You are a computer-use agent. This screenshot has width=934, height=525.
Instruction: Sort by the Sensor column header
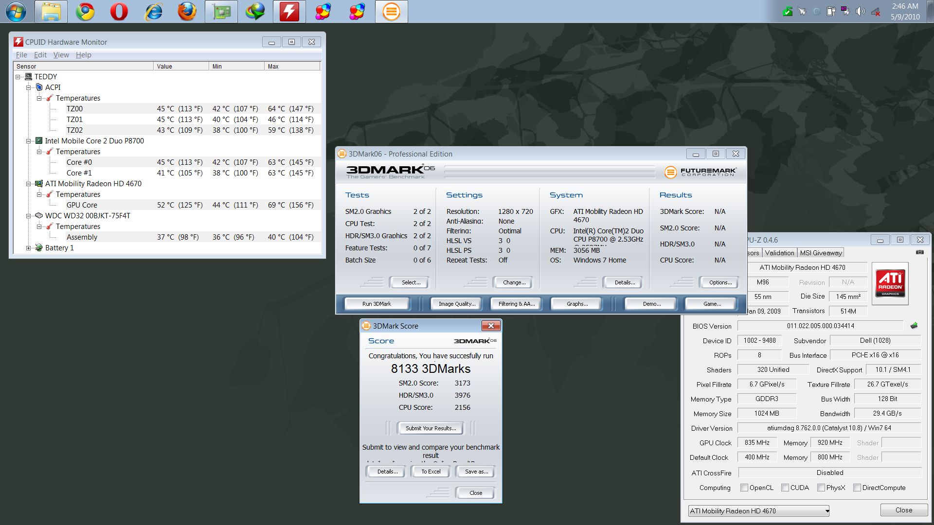(x=84, y=66)
